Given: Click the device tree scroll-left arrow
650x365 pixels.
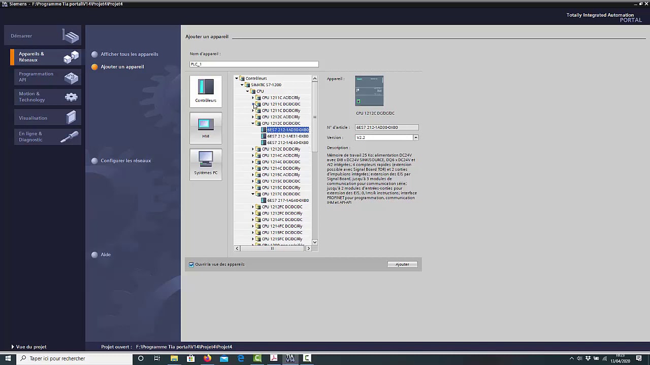Looking at the screenshot, I should tap(237, 248).
